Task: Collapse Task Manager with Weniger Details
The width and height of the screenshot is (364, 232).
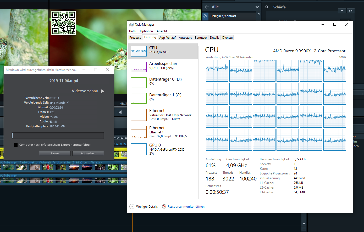Action: point(144,207)
